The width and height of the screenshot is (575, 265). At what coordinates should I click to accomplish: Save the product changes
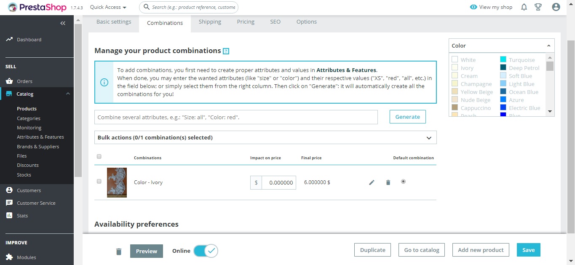tap(528, 249)
